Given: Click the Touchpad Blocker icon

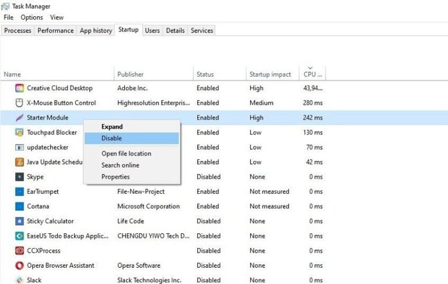Looking at the screenshot, I should 19,133.
